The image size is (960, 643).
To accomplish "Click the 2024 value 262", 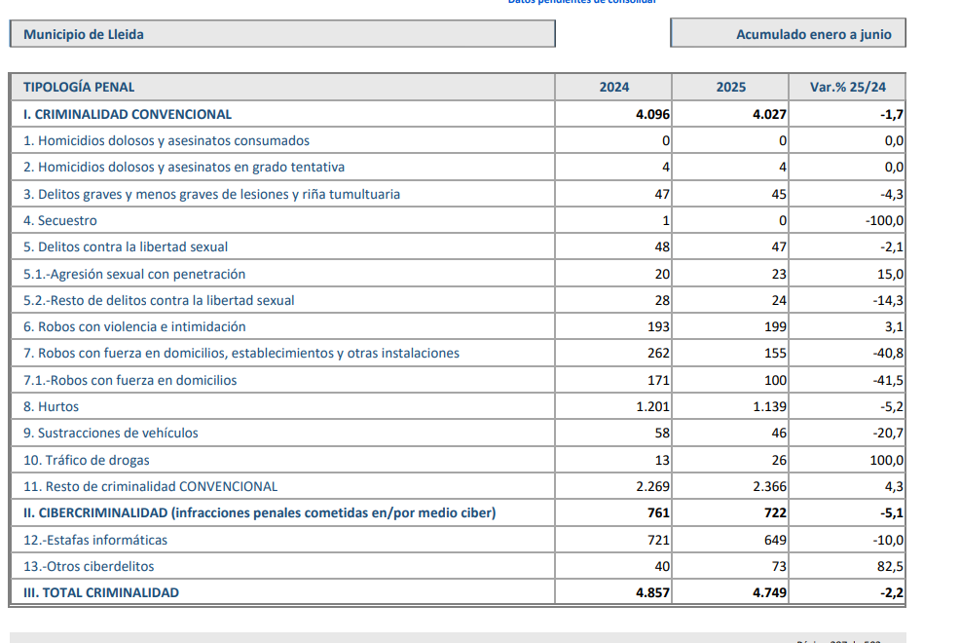I will [x=658, y=353].
